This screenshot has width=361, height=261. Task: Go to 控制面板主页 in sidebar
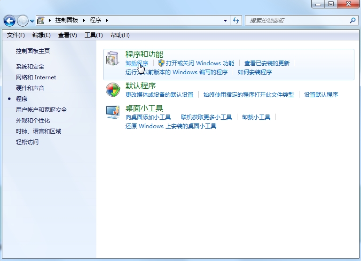(x=33, y=51)
